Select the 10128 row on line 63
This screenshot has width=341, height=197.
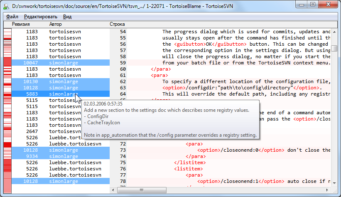61,88
